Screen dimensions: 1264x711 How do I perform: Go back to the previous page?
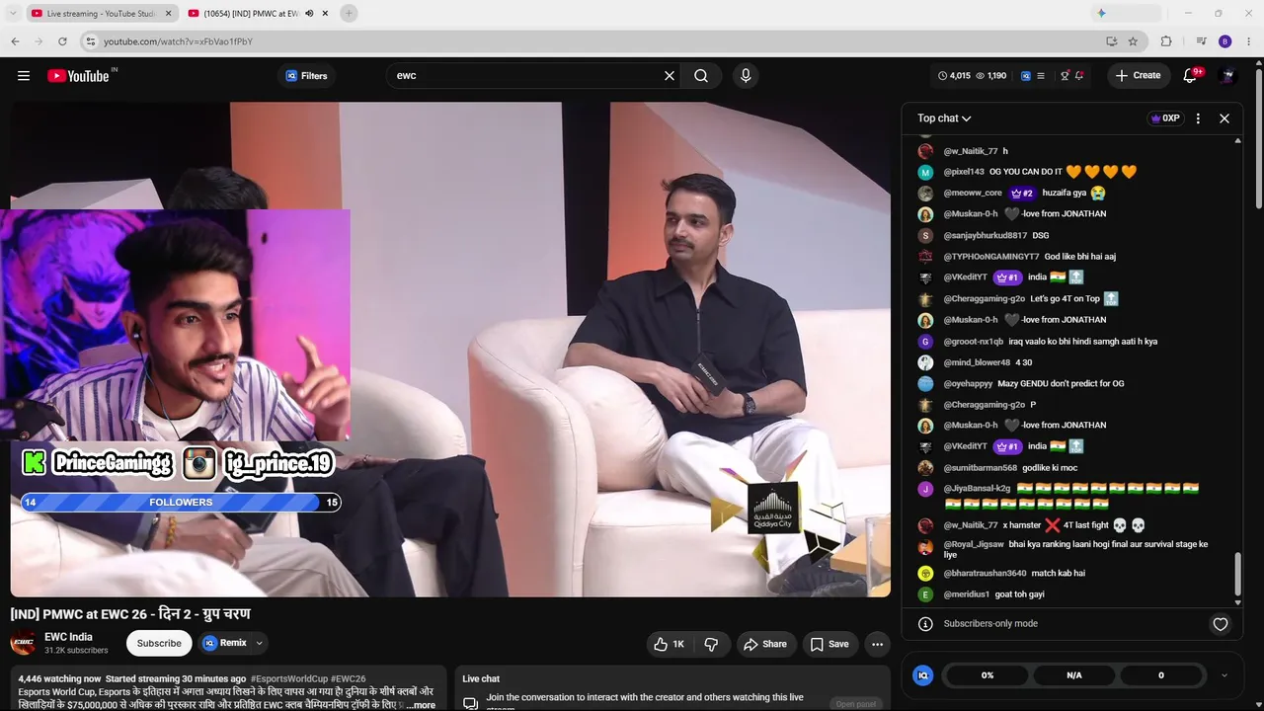tap(15, 41)
